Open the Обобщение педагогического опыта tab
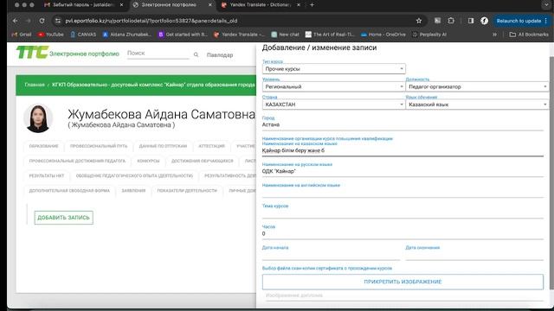 135,175
